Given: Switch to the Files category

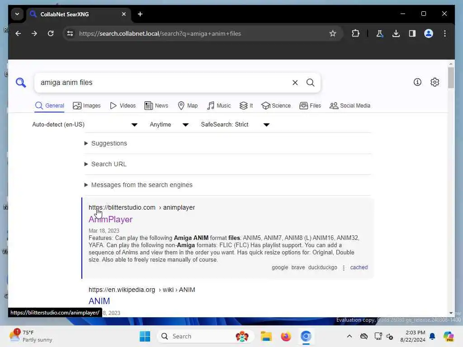Looking at the screenshot, I should pos(310,106).
